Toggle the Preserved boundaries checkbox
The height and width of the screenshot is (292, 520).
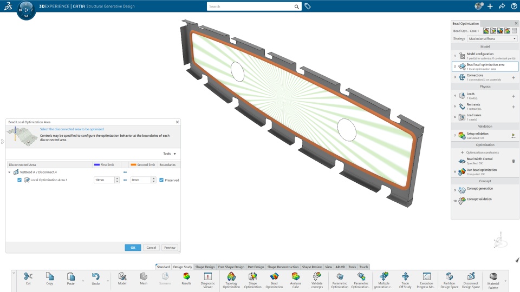coord(161,180)
